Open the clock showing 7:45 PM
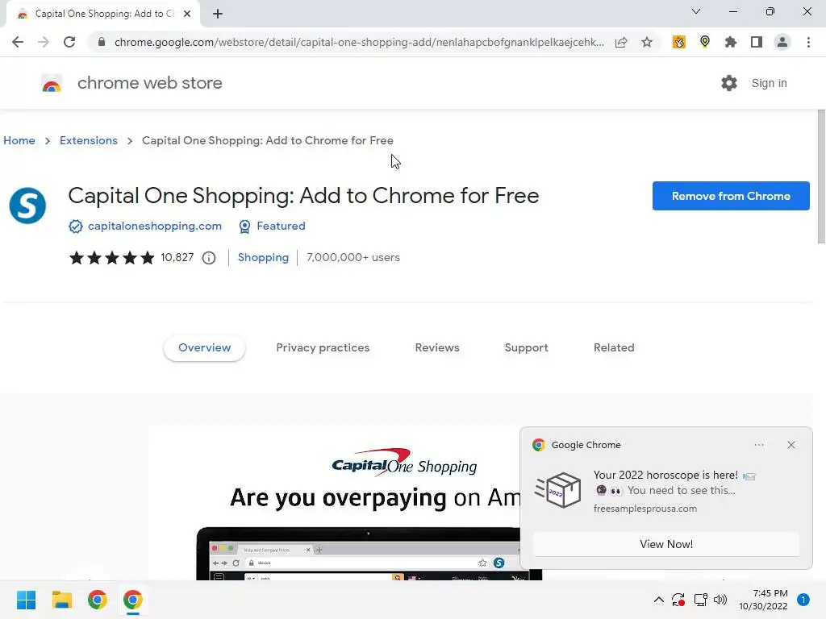826x619 pixels. [x=763, y=600]
